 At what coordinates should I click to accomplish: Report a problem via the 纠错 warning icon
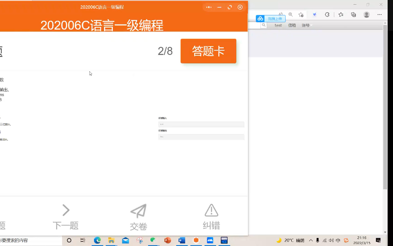click(x=211, y=209)
